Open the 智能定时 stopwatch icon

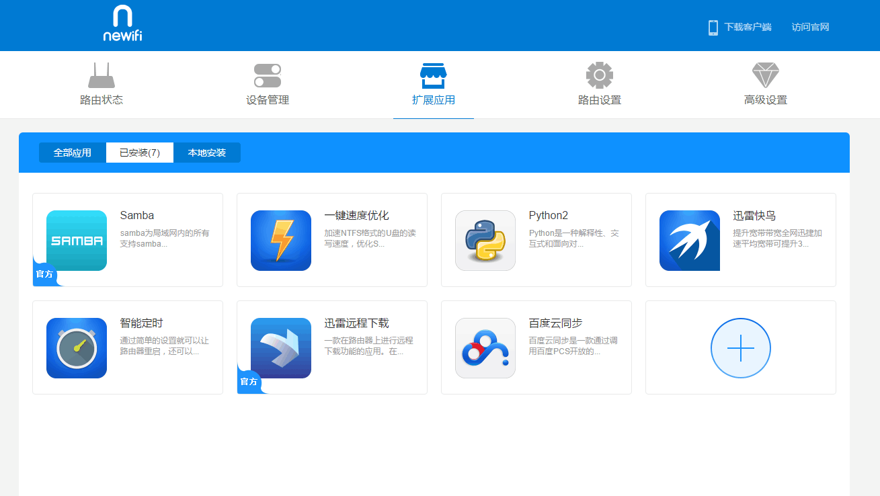point(77,348)
